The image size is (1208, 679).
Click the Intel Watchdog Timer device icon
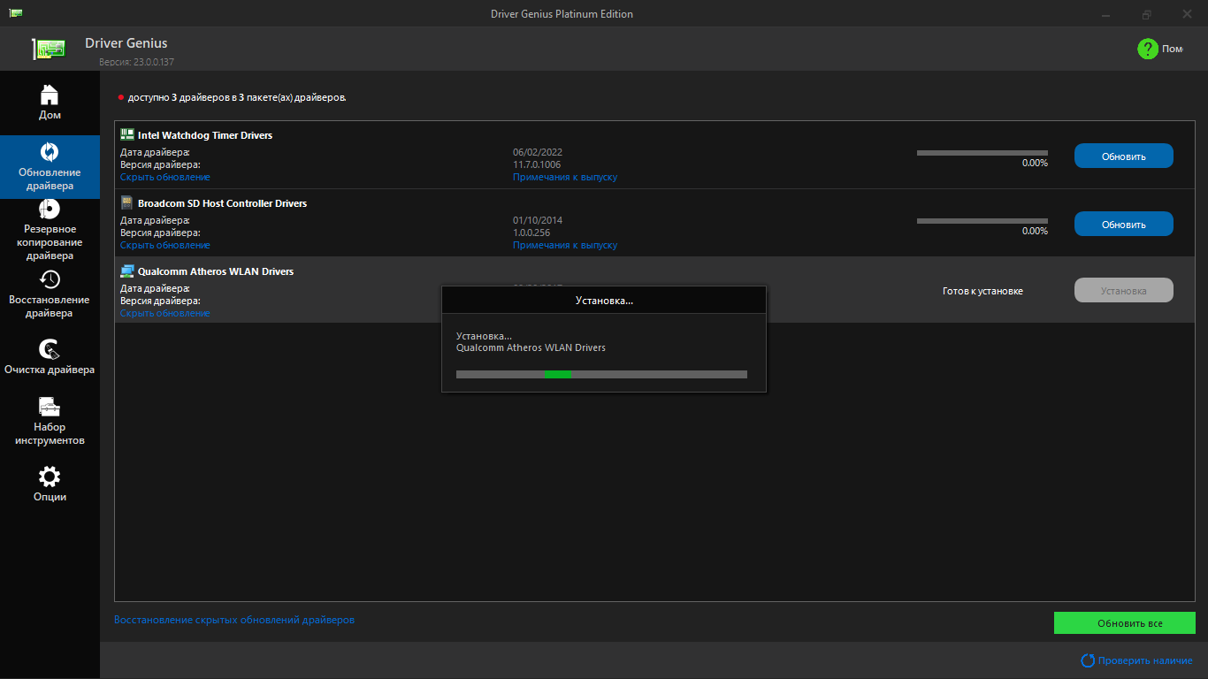pyautogui.click(x=126, y=134)
